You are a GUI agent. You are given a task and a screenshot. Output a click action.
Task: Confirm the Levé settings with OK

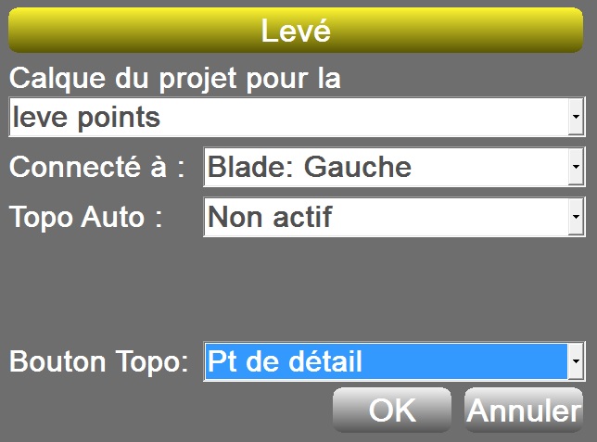pyautogui.click(x=391, y=410)
